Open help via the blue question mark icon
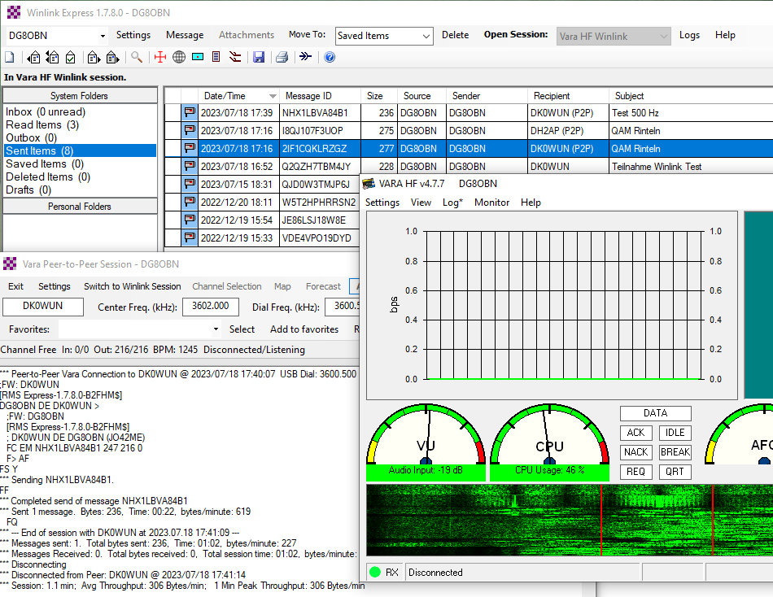Image resolution: width=773 pixels, height=597 pixels. click(330, 57)
